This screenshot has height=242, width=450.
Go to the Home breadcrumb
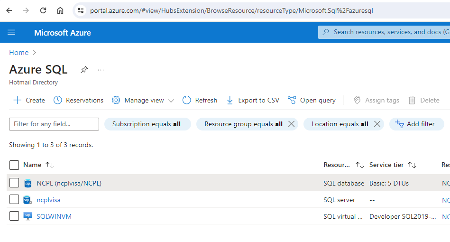point(19,53)
